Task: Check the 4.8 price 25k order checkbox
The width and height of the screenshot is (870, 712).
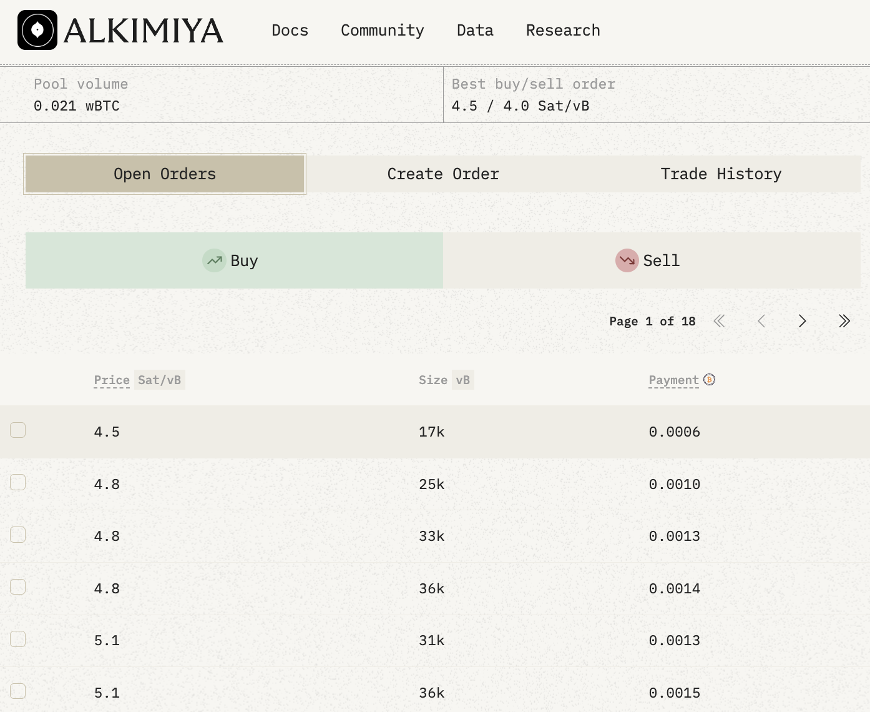Action: point(18,482)
